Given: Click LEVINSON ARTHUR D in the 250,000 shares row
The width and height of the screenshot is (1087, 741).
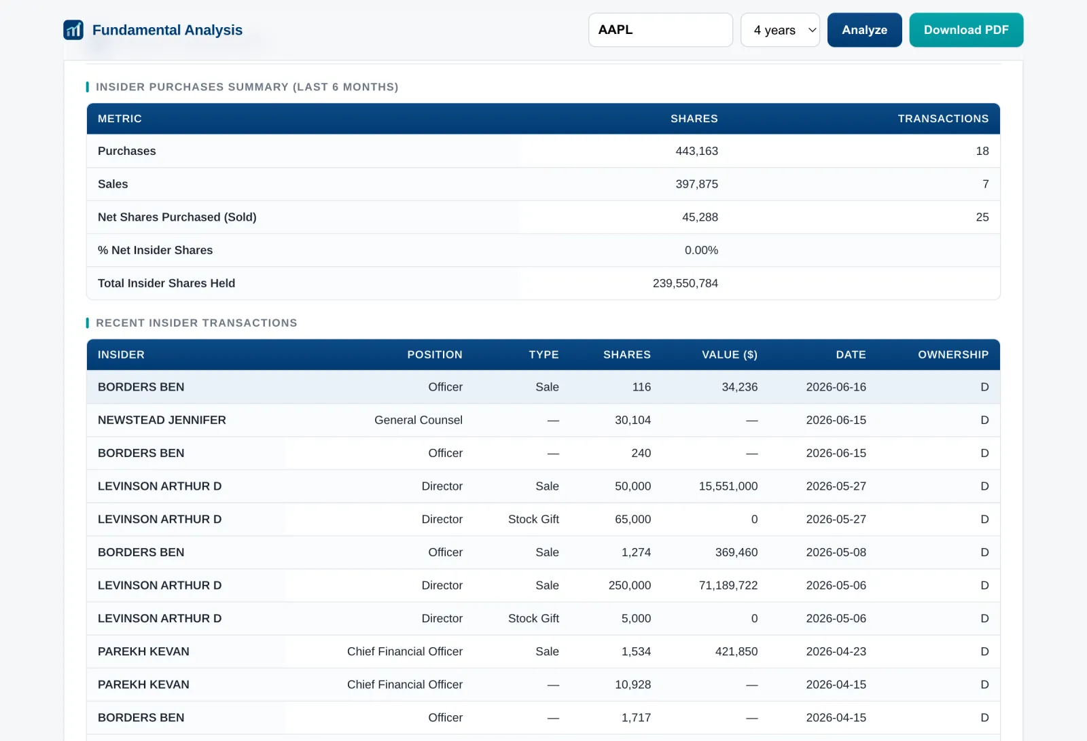Looking at the screenshot, I should 160,585.
